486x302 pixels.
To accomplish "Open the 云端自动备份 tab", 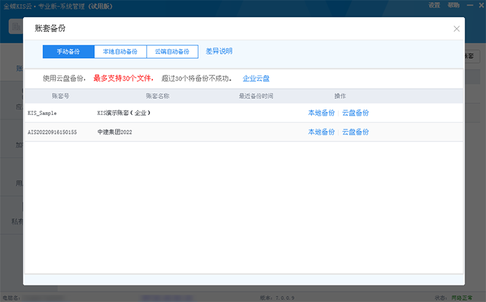I will 172,52.
